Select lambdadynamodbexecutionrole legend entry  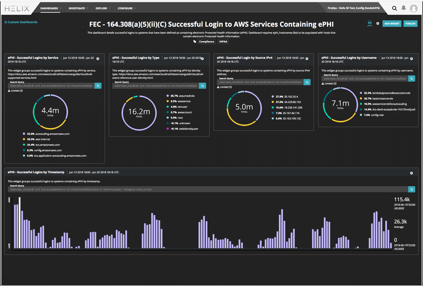click(385, 93)
